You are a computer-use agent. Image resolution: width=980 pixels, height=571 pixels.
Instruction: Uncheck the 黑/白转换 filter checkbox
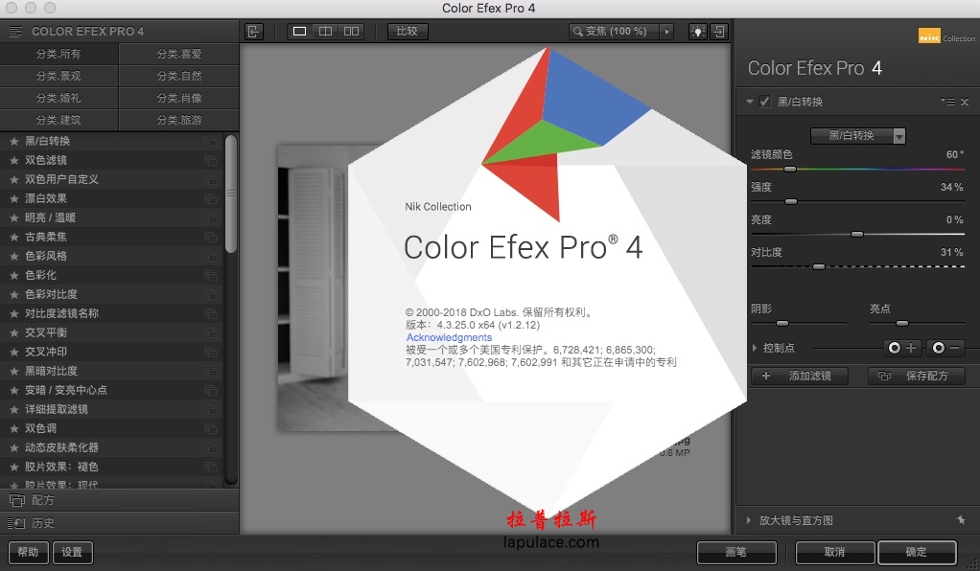[x=764, y=102]
